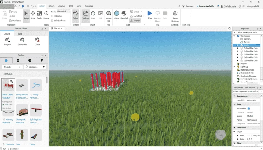
Task: Switch to the PLUGINS ribbon tab
Action: point(89,6)
